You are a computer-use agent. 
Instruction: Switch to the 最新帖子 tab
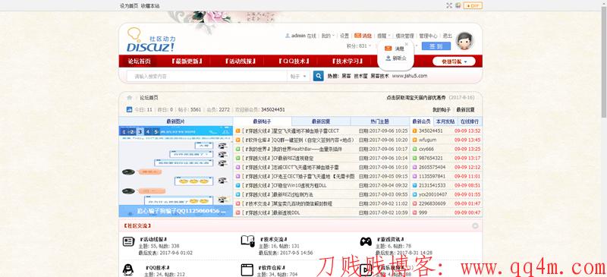point(262,121)
